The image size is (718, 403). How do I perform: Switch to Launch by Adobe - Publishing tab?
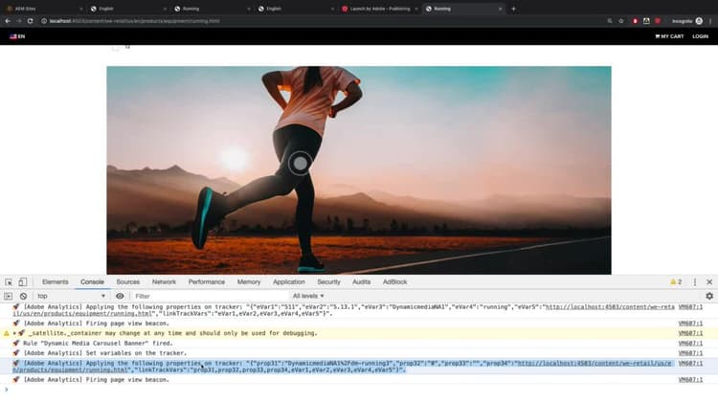coord(378,9)
